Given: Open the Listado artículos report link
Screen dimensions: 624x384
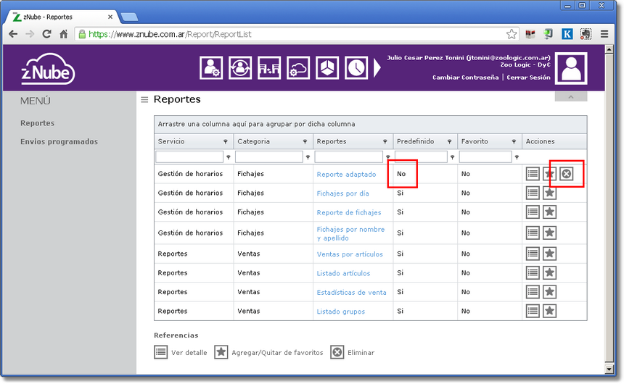Looking at the screenshot, I should pyautogui.click(x=343, y=273).
